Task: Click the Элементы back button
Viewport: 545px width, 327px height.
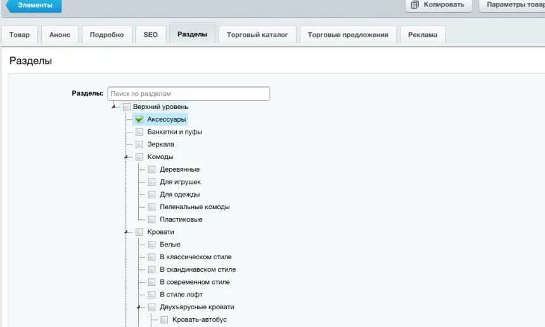Action: [34, 5]
